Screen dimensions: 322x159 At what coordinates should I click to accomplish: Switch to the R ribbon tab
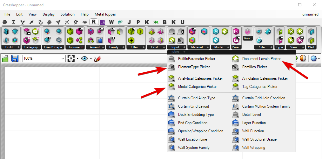pyautogui.click(x=94, y=22)
